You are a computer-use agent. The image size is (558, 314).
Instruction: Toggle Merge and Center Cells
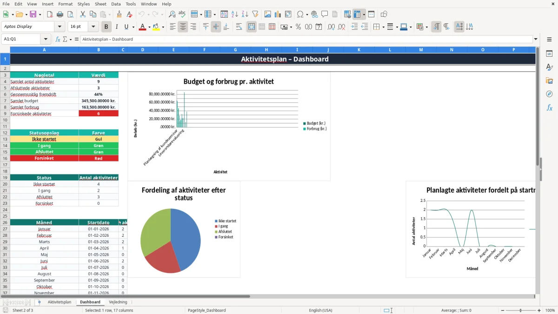click(x=252, y=27)
